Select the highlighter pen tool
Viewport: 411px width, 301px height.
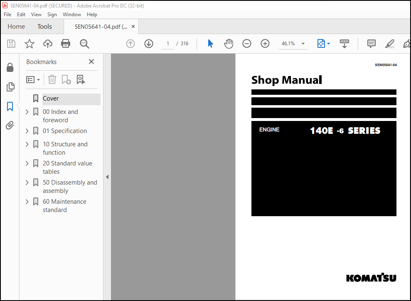(x=390, y=44)
